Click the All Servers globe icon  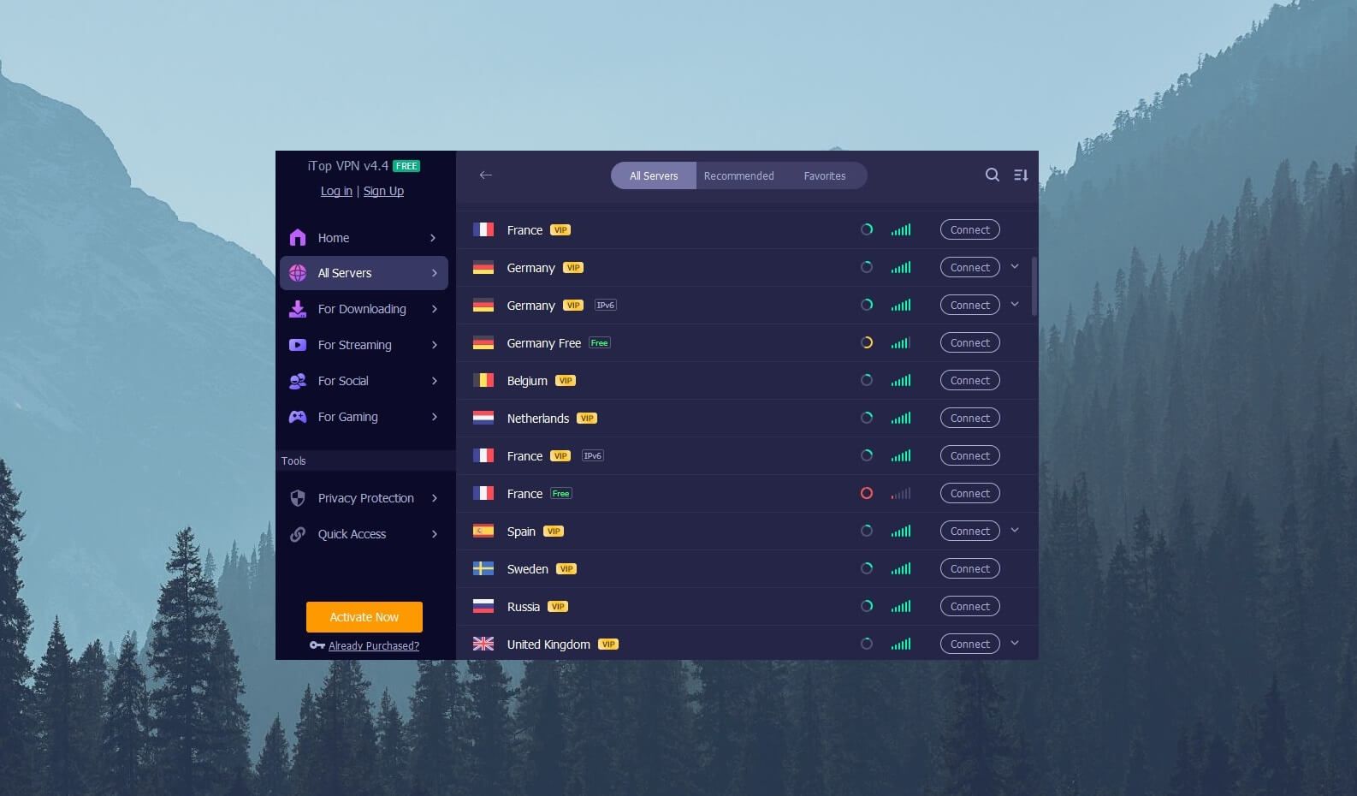pos(298,273)
